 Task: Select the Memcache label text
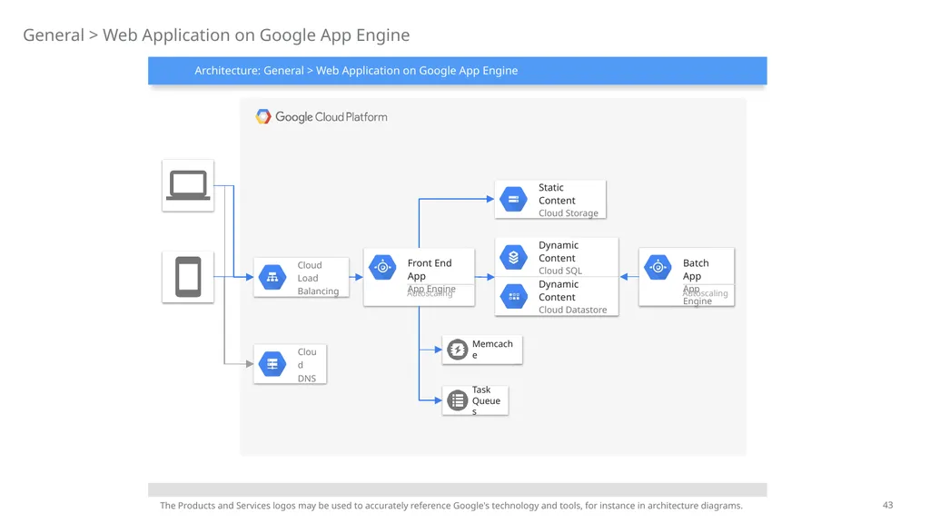[x=492, y=350]
